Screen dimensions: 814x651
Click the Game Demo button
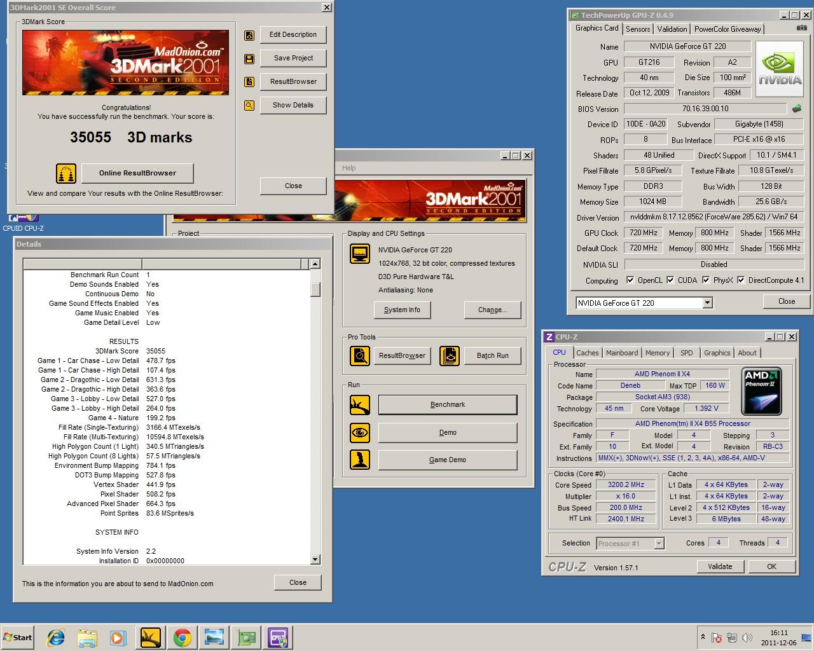(x=448, y=460)
